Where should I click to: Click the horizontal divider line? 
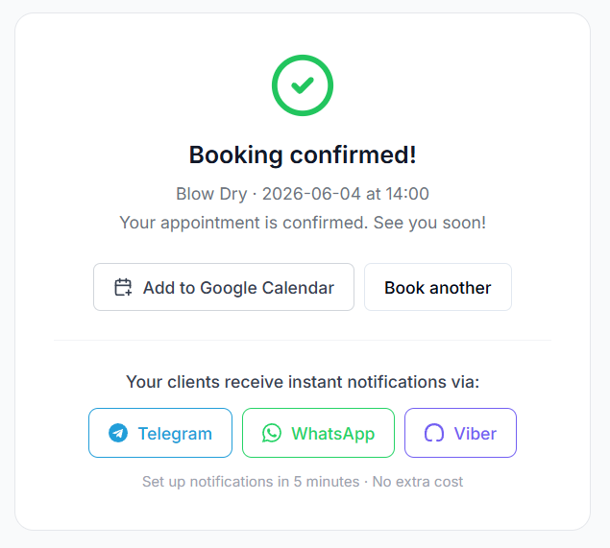pyautogui.click(x=303, y=341)
